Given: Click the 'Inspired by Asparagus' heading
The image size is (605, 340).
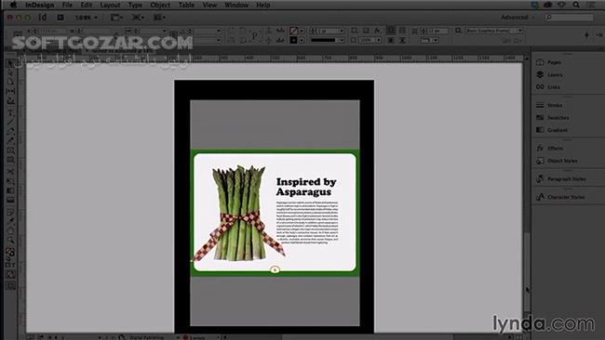Looking at the screenshot, I should click(x=306, y=187).
